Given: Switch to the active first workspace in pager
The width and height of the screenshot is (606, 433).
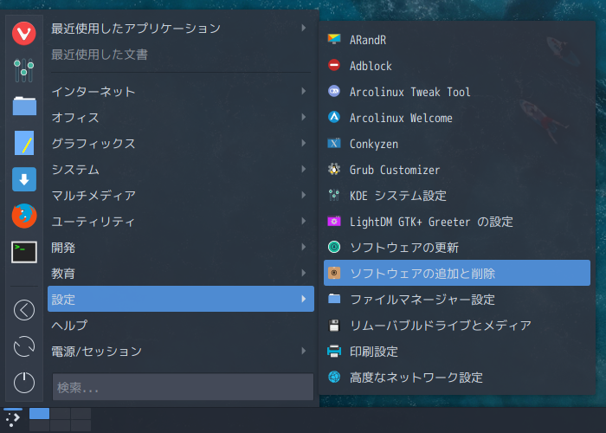Looking at the screenshot, I should 39,413.
